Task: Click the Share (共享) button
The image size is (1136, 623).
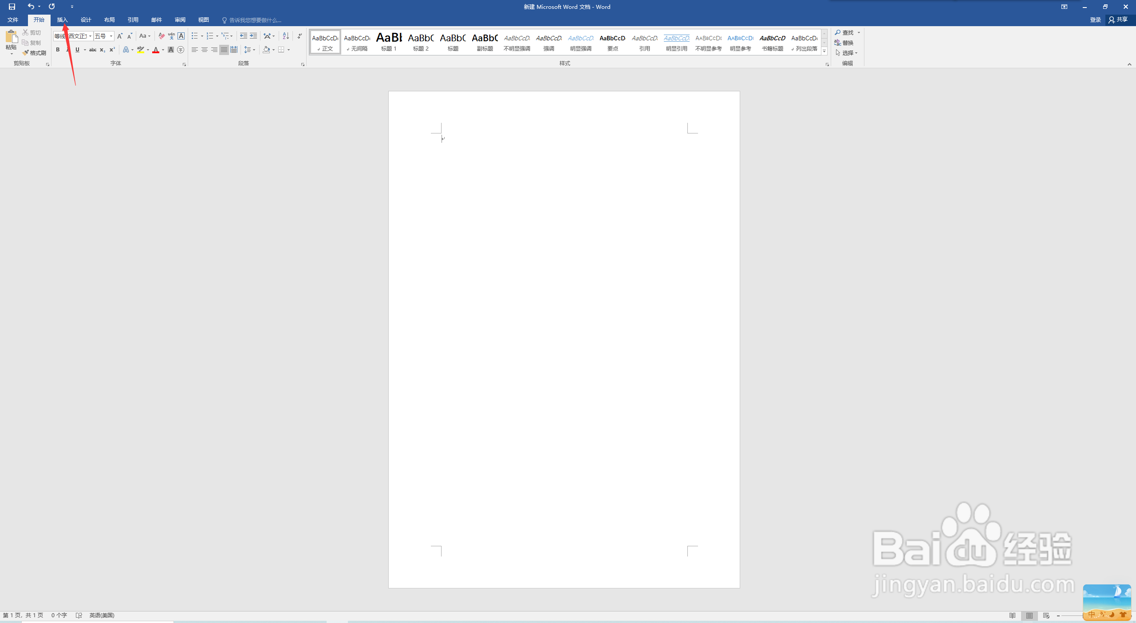Action: click(1118, 20)
